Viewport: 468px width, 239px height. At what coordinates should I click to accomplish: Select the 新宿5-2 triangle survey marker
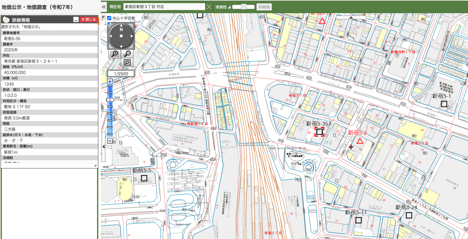click(x=360, y=141)
